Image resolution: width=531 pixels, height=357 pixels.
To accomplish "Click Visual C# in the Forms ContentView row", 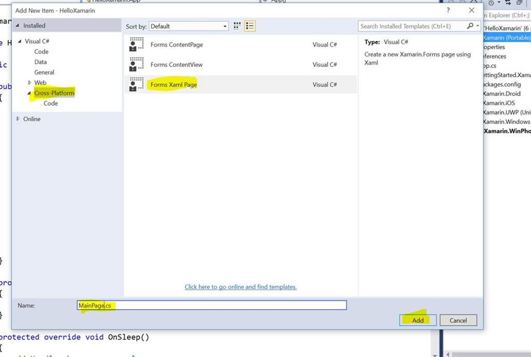I will (x=325, y=65).
